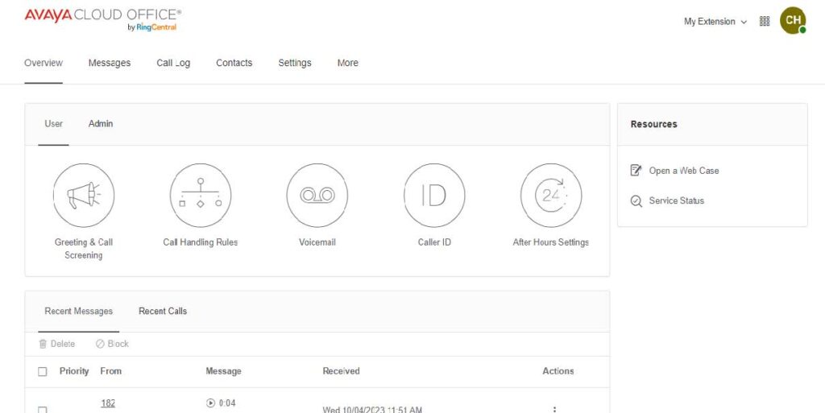The height and width of the screenshot is (413, 825).
Task: Open After Hours Settings icon
Action: pos(551,196)
